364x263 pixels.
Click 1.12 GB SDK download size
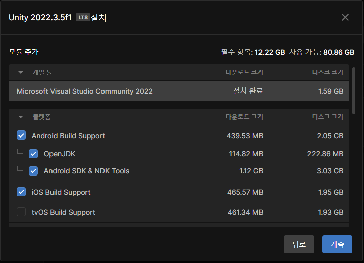251,171
